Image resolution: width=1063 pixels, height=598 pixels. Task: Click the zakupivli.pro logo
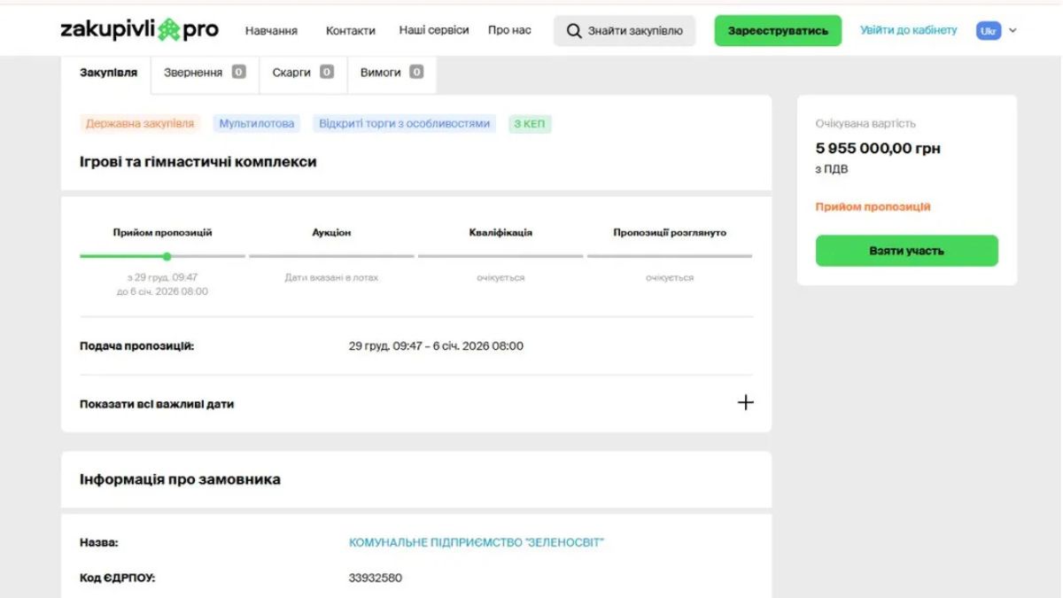(139, 30)
